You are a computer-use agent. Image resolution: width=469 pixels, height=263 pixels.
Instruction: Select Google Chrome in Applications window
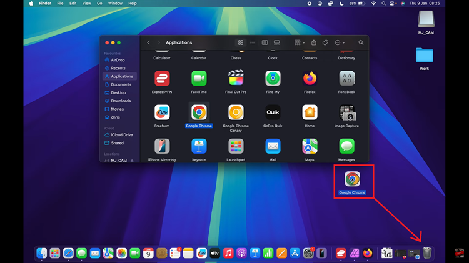pos(199,112)
